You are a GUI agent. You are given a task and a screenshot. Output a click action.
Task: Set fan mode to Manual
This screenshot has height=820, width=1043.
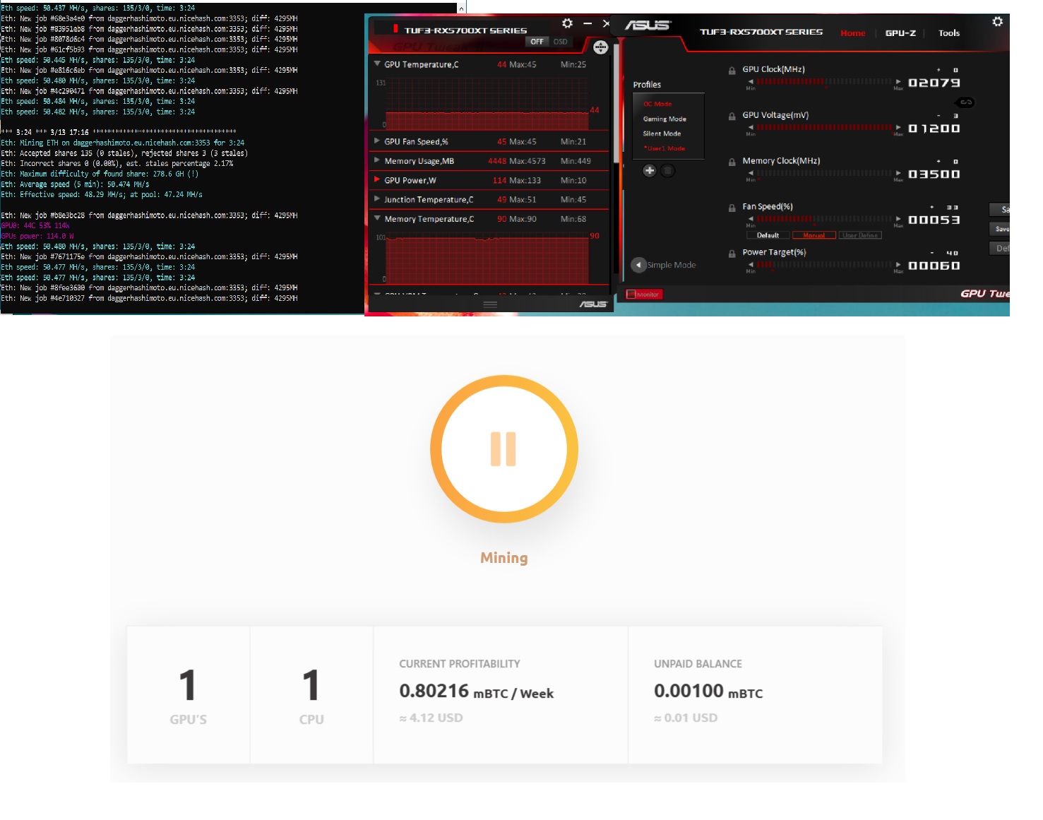[x=813, y=235]
